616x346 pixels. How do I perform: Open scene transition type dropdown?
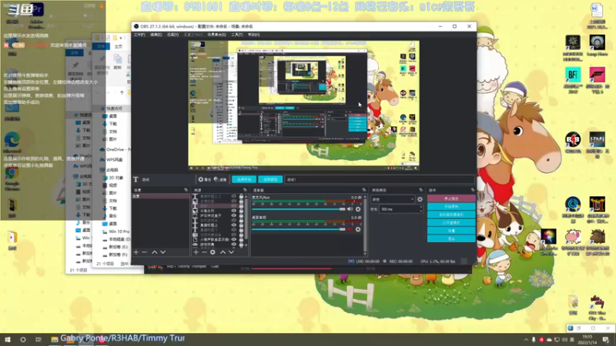pyautogui.click(x=392, y=199)
